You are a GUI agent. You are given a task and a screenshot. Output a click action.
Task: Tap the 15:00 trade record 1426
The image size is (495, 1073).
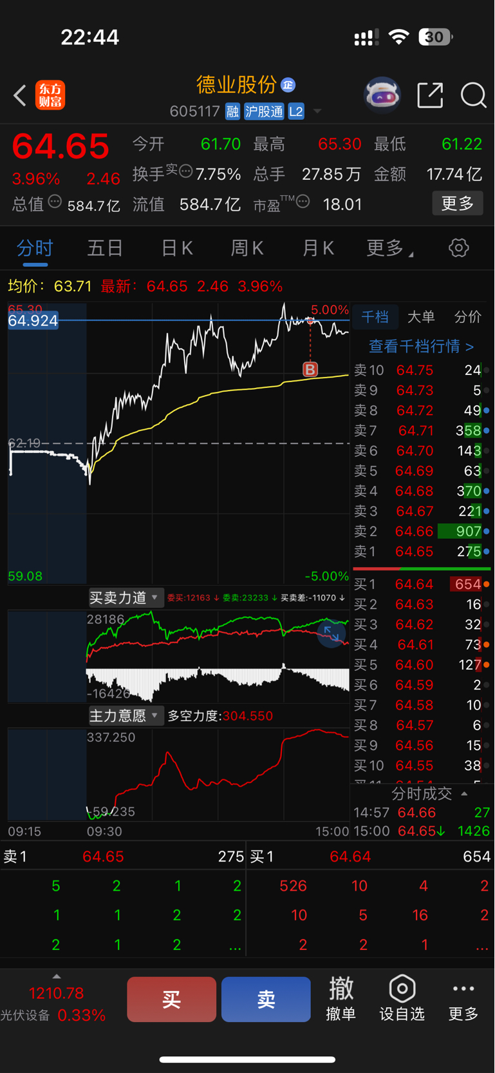(x=422, y=831)
